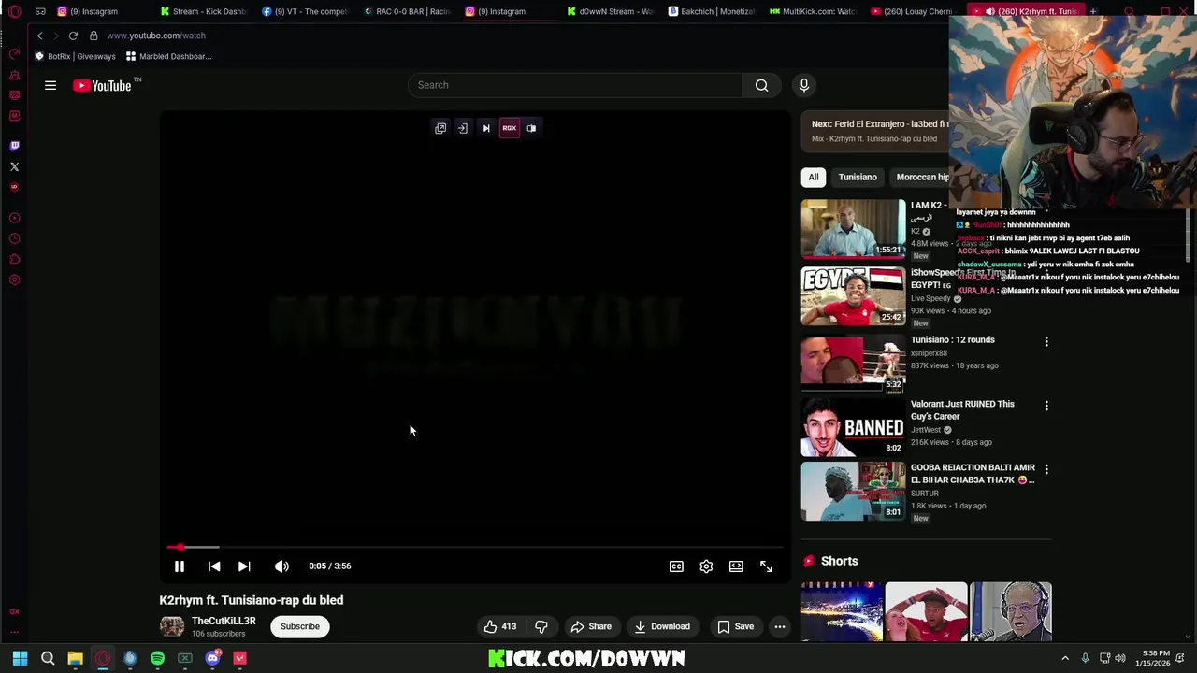1197x673 pixels.
Task: Select the Tunisiano filter chip
Action: [x=858, y=177]
